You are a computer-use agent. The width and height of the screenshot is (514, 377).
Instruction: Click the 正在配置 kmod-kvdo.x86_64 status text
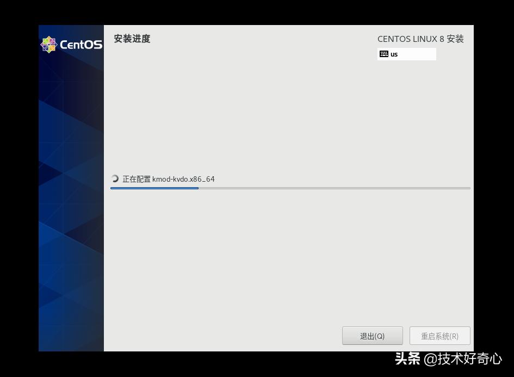[169, 178]
